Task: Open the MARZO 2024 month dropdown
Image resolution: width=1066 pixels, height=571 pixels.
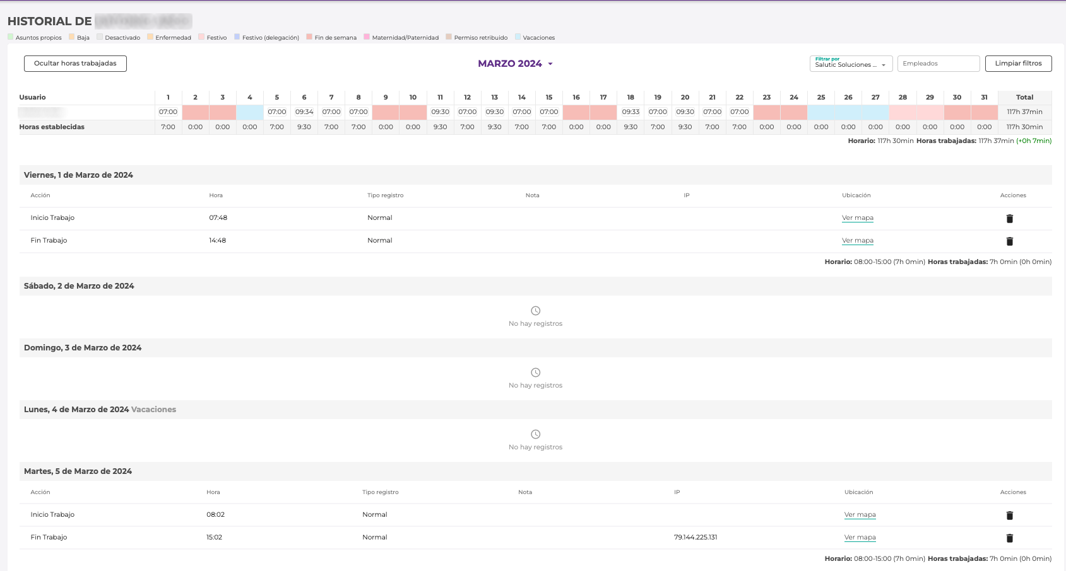Action: [x=515, y=64]
